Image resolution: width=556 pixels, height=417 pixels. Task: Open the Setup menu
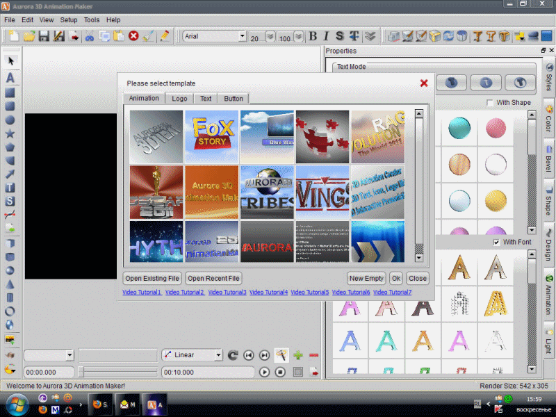[69, 20]
